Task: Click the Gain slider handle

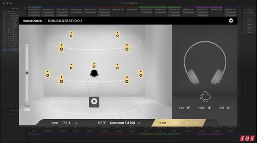Action: click(27, 73)
